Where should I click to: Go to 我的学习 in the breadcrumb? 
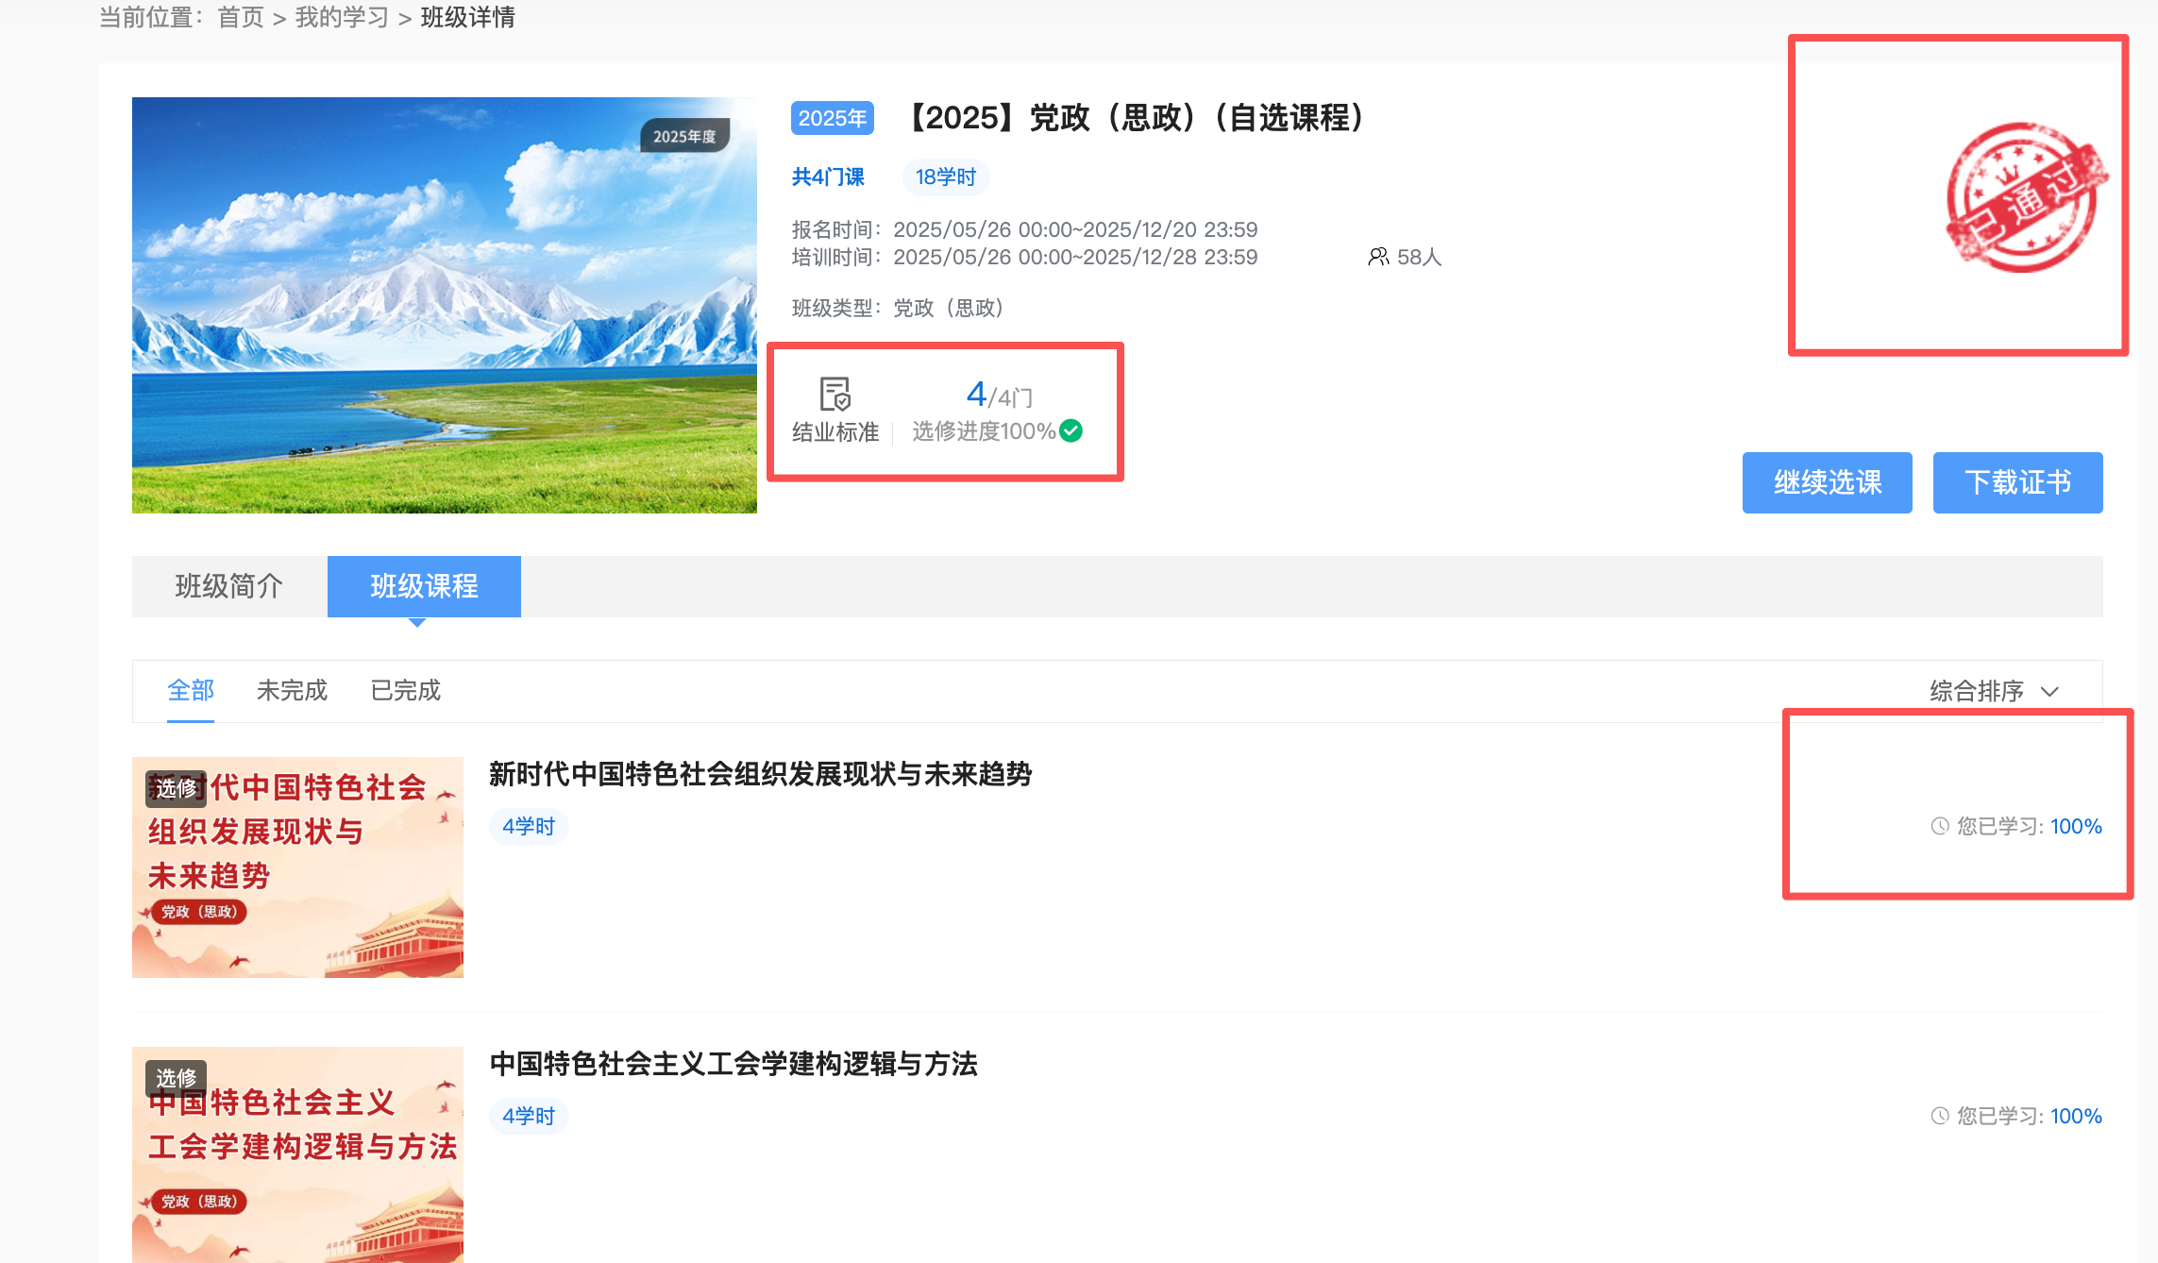[342, 17]
